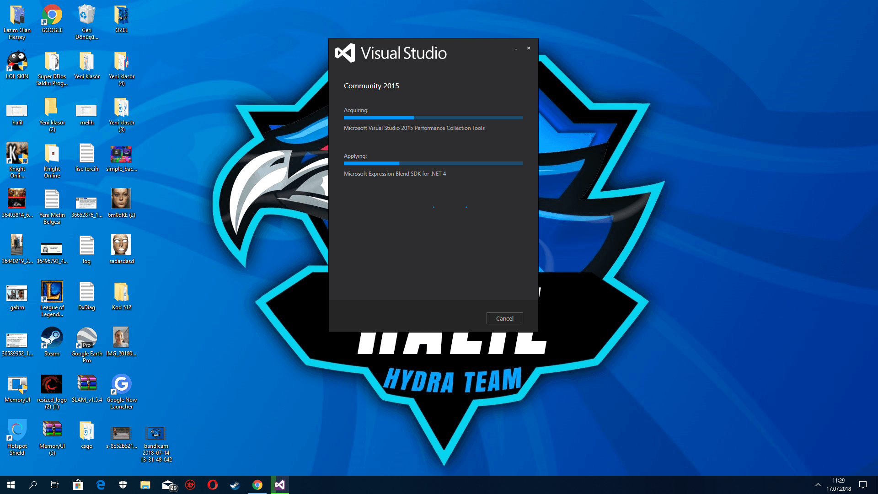Select the halil desktop file
Viewport: 878px width, 494px height.
point(17,114)
